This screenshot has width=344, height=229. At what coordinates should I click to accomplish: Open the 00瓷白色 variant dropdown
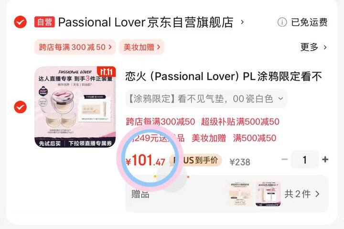(x=206, y=99)
